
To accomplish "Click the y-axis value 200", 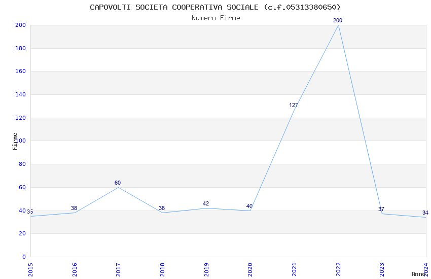I will (x=21, y=25).
